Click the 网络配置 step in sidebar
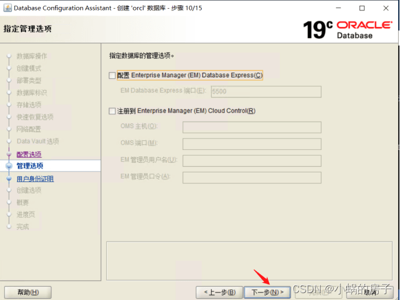Viewport: 400px width, 300px height. 29,129
